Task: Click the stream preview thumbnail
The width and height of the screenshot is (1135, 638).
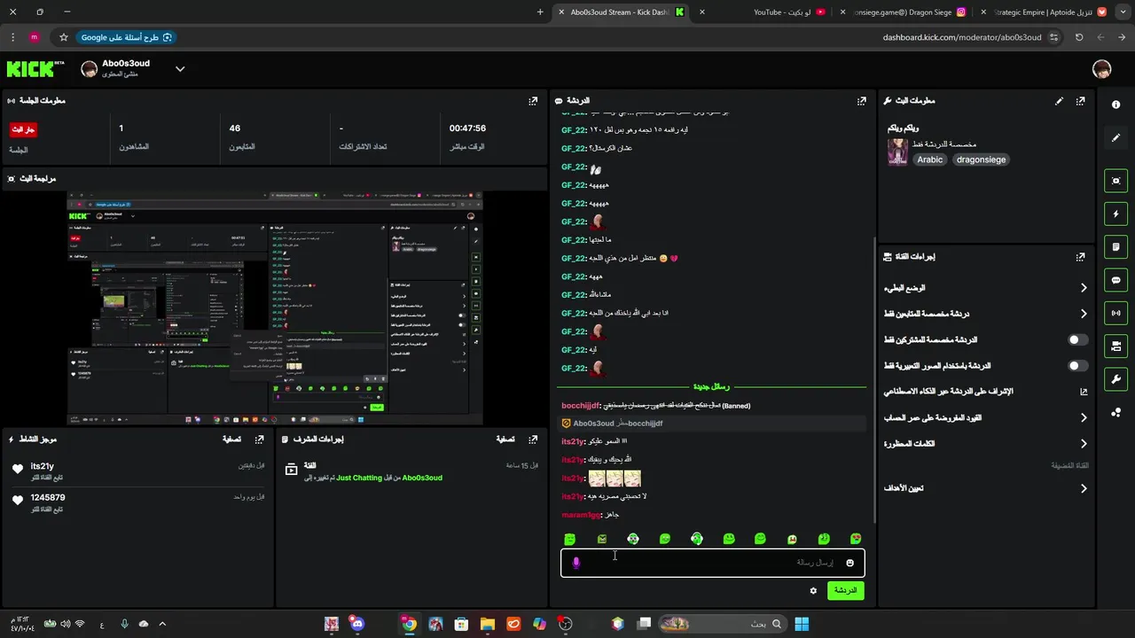Action: tap(275, 307)
